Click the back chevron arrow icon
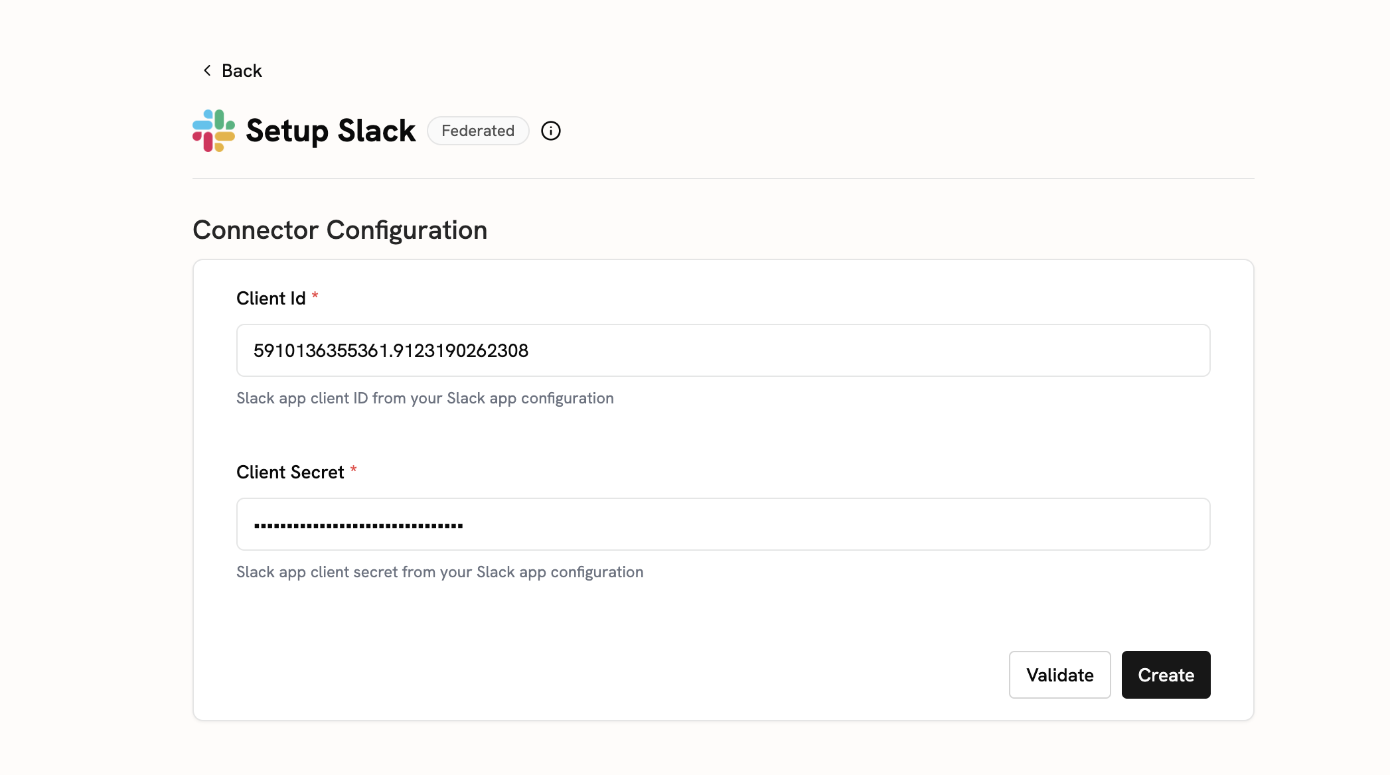This screenshot has height=775, width=1390. pyautogui.click(x=207, y=70)
